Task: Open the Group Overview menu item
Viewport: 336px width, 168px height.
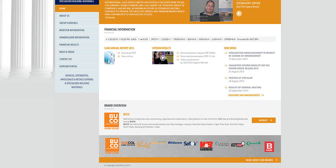Action: (x=68, y=23)
